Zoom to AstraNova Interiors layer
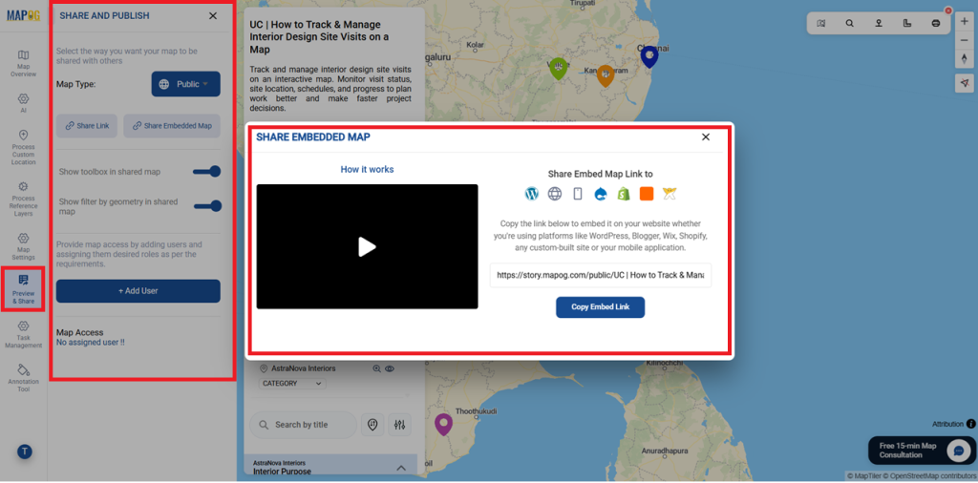Screen dimensions: 978x483 point(376,368)
